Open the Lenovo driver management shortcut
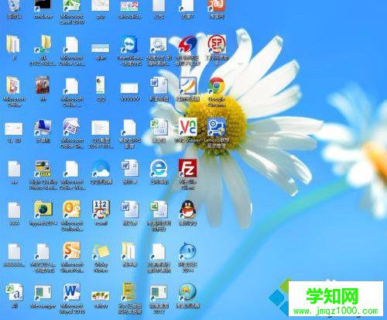This screenshot has height=320, width=387. (x=217, y=127)
